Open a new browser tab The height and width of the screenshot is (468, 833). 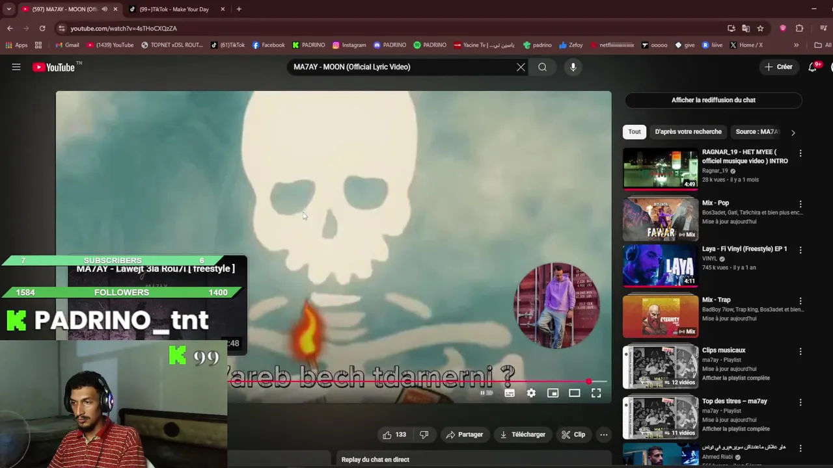click(239, 9)
